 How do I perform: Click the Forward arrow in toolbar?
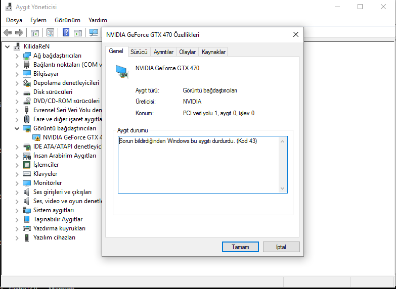click(19, 32)
